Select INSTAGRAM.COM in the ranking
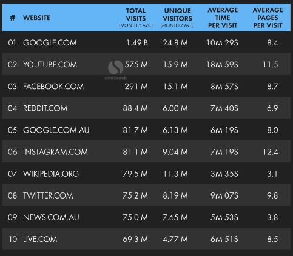The width and height of the screenshot is (293, 256). coord(55,152)
